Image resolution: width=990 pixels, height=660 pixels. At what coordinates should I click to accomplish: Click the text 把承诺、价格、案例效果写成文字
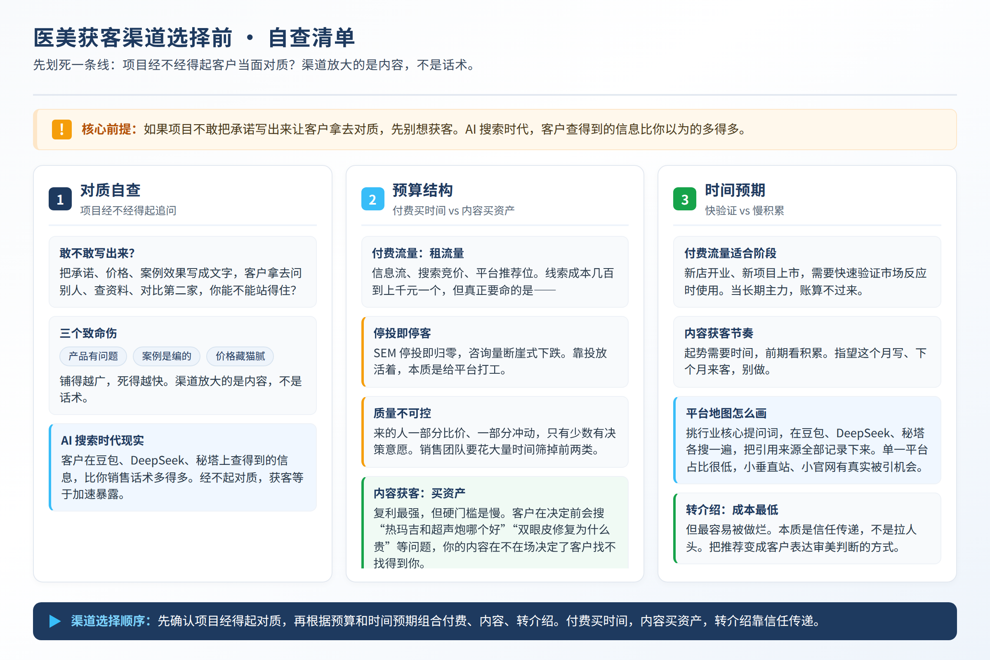coord(146,273)
